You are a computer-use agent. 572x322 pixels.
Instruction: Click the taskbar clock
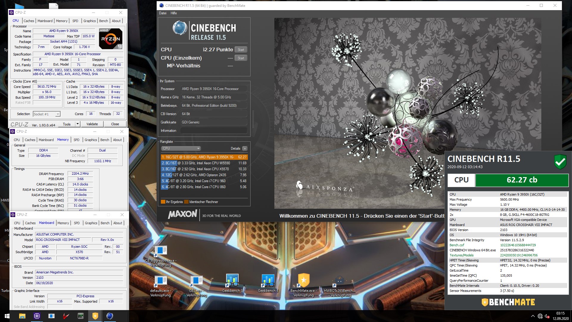560,316
